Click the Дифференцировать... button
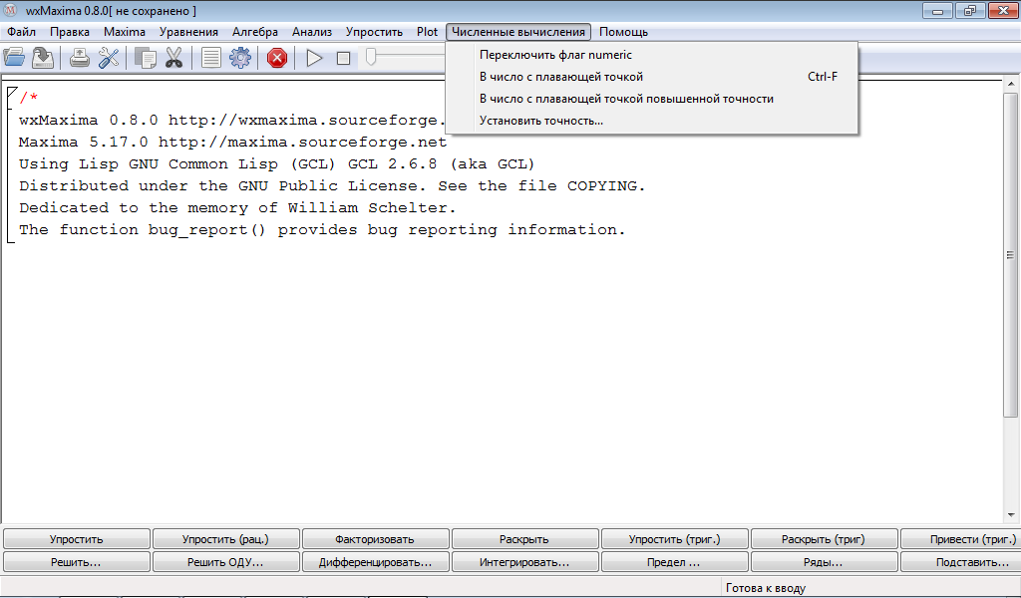1021x598 pixels. (375, 562)
